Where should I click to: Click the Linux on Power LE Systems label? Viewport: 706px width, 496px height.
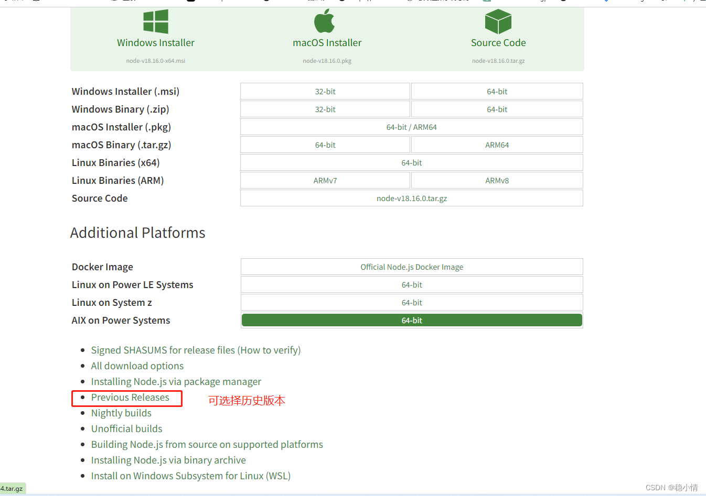pos(133,284)
